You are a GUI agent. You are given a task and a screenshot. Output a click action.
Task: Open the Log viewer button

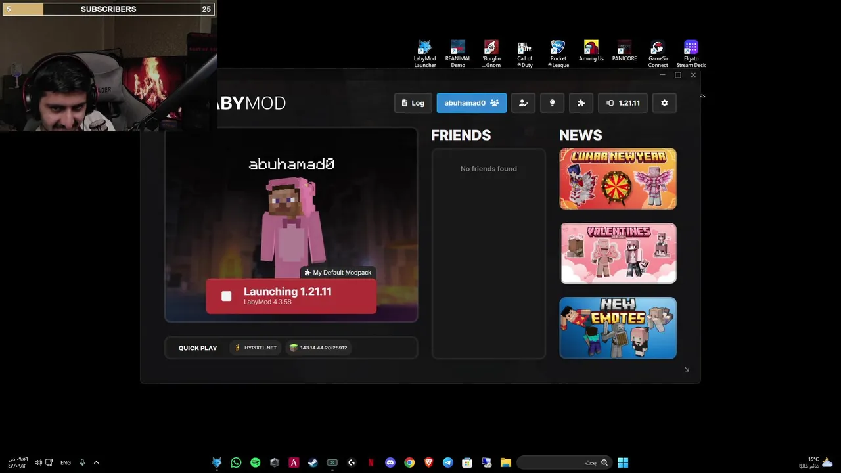pyautogui.click(x=413, y=103)
